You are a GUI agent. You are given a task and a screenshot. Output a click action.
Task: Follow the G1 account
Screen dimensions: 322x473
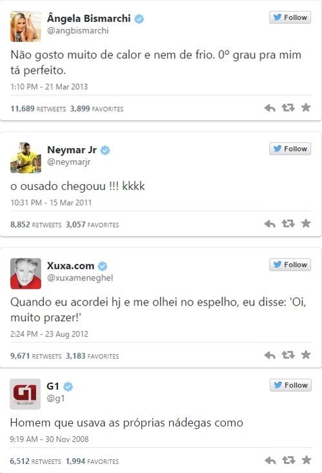(x=290, y=385)
